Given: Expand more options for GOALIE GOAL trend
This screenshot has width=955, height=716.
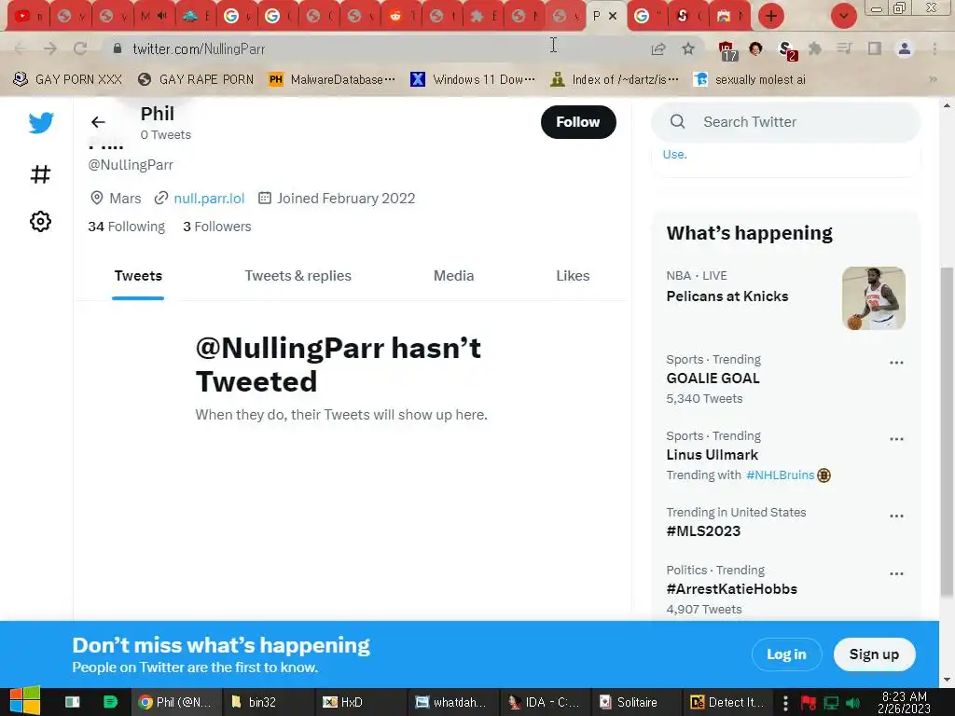Looking at the screenshot, I should pyautogui.click(x=896, y=363).
